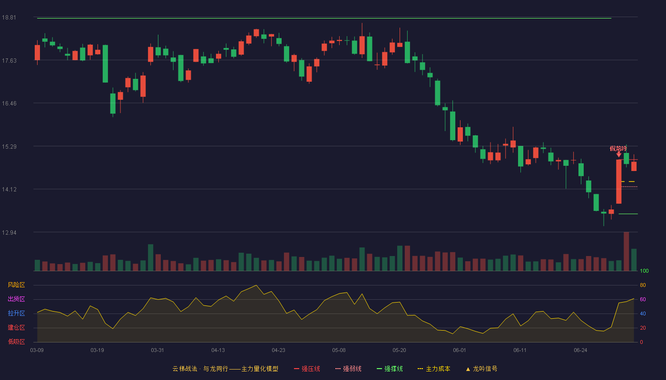The width and height of the screenshot is (666, 380).
Task: Click the 04-23 date label
Action: 278,350
